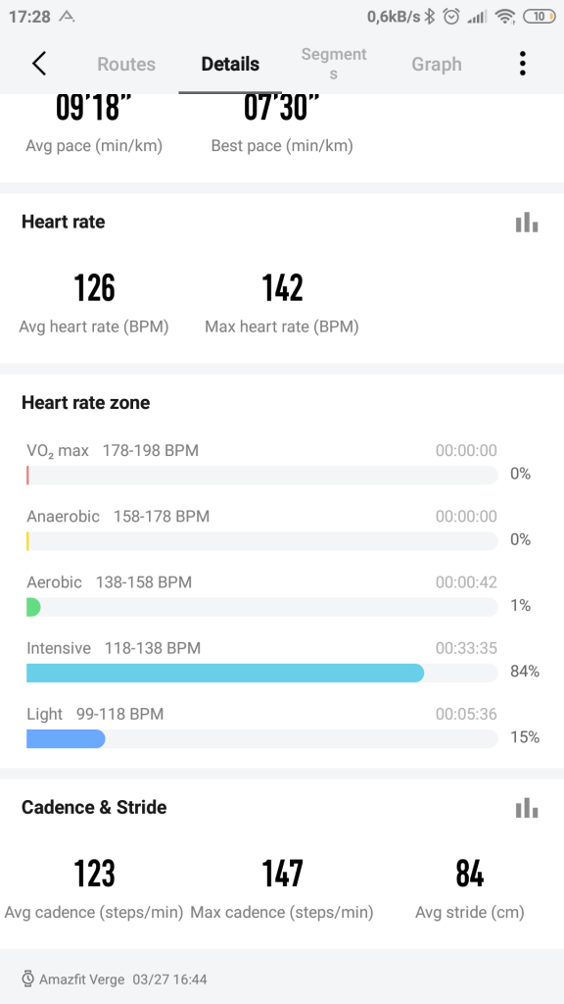Open the Segments tab

(334, 63)
